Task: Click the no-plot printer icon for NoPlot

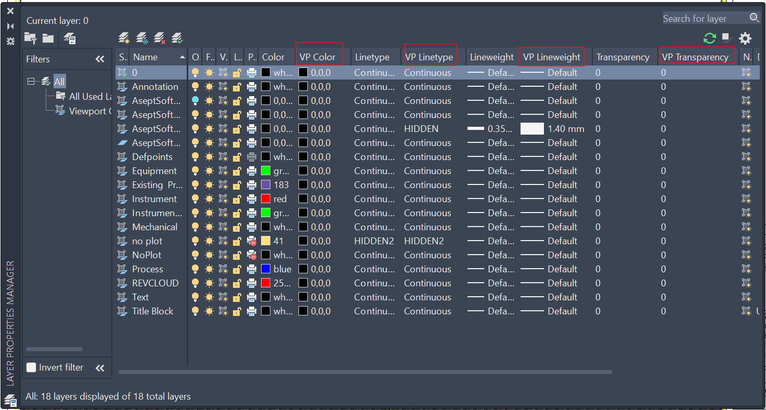Action: [x=252, y=255]
